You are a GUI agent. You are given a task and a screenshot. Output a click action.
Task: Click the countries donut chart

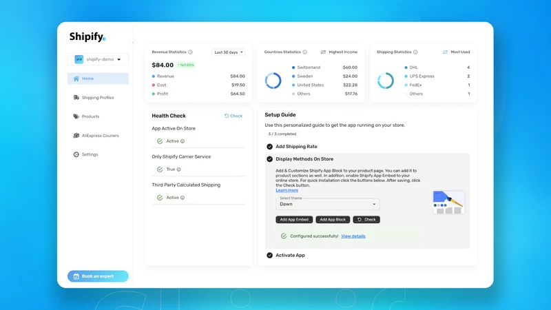point(273,81)
